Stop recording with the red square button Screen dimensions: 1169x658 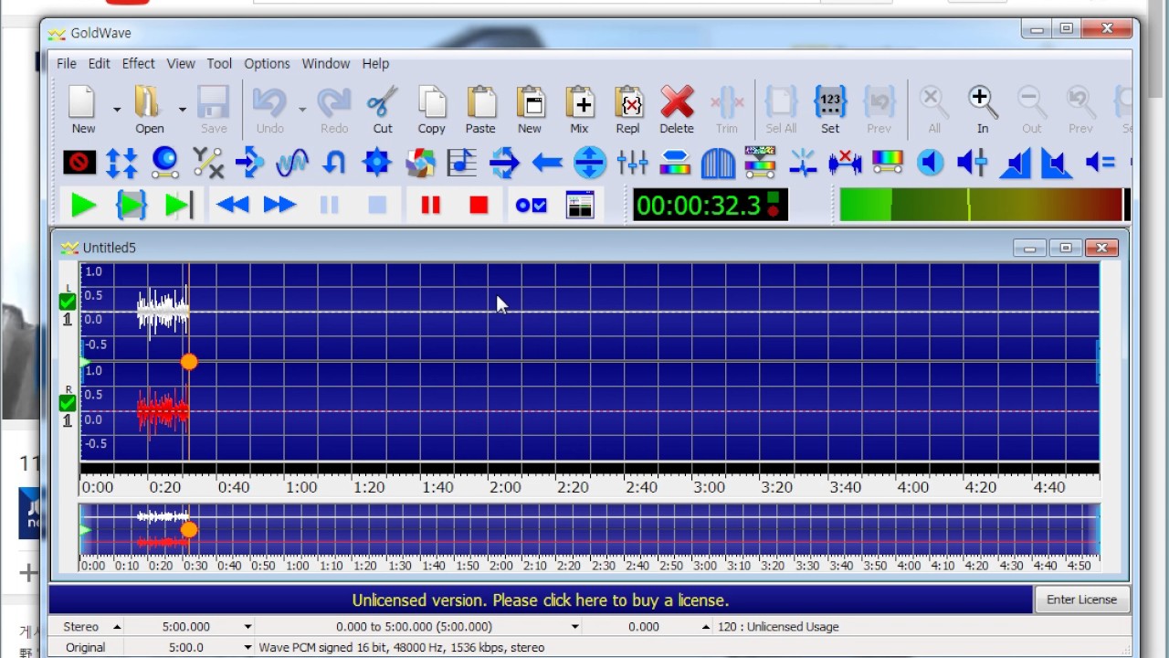(479, 206)
